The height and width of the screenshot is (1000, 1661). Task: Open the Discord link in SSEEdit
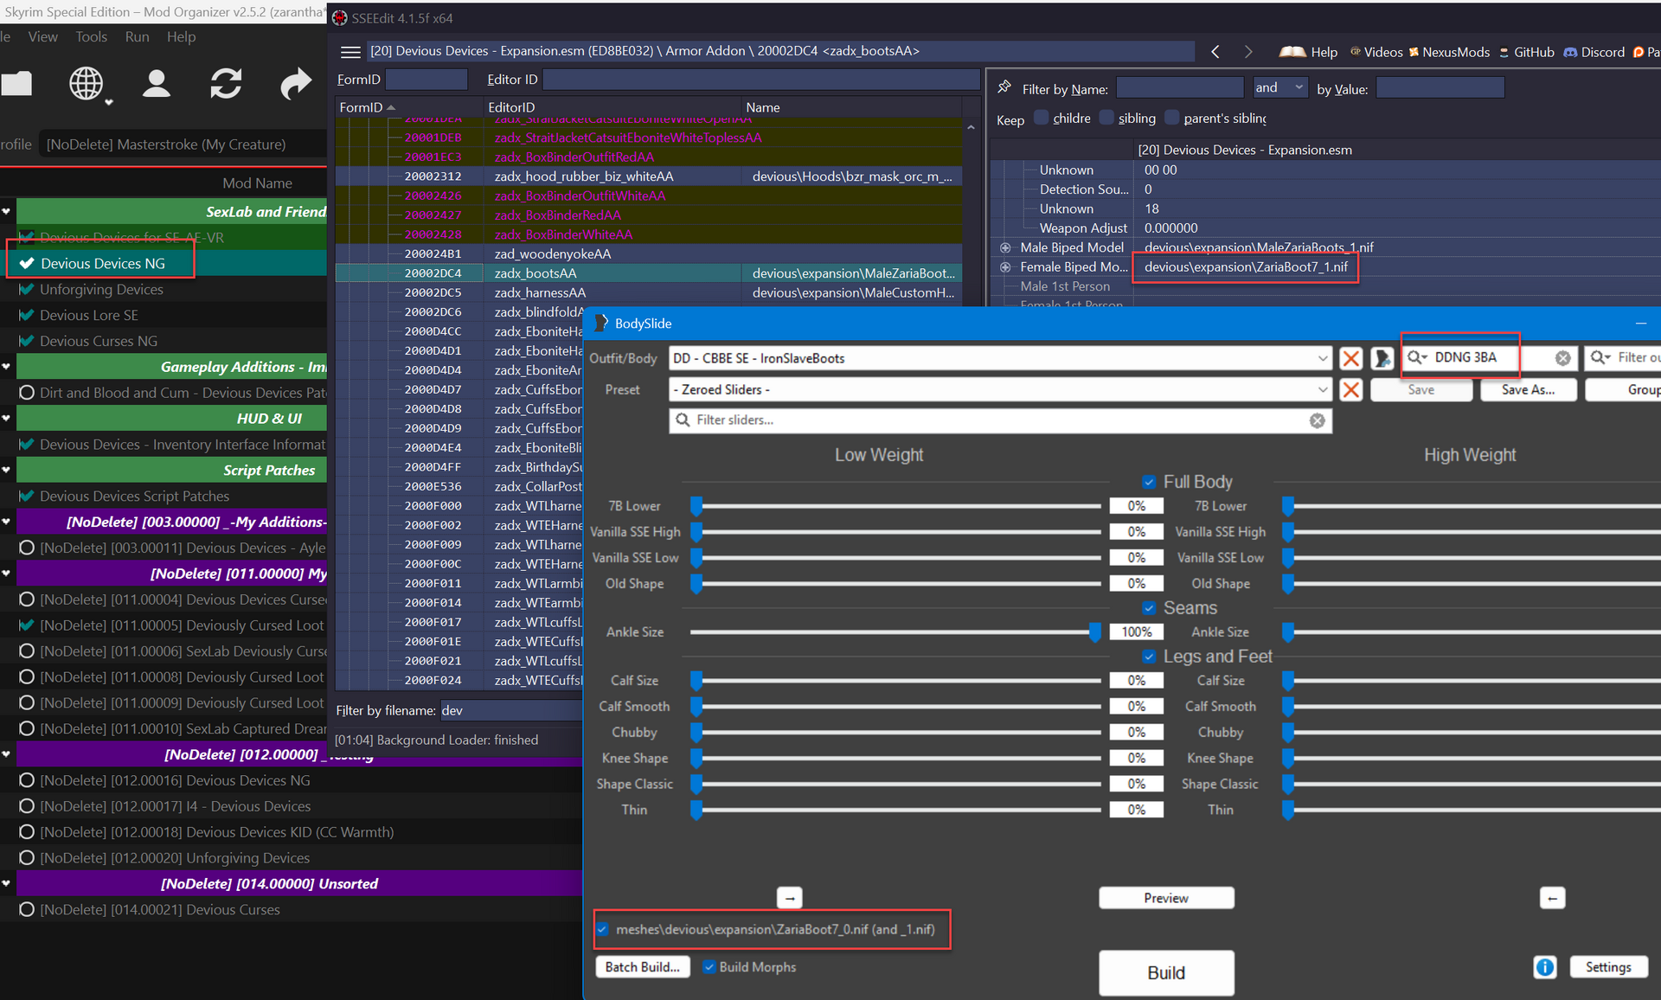(1594, 52)
